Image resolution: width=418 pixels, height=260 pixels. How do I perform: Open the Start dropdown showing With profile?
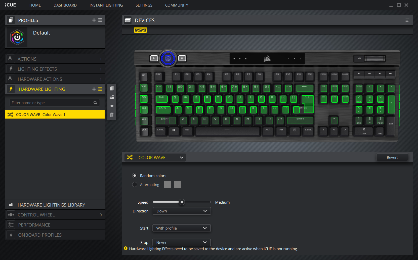click(x=181, y=228)
